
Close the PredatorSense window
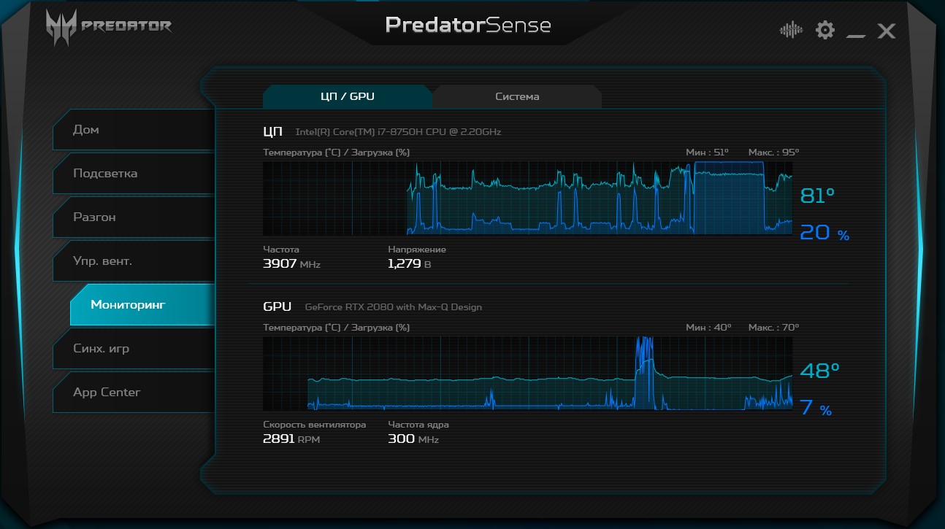tap(887, 31)
